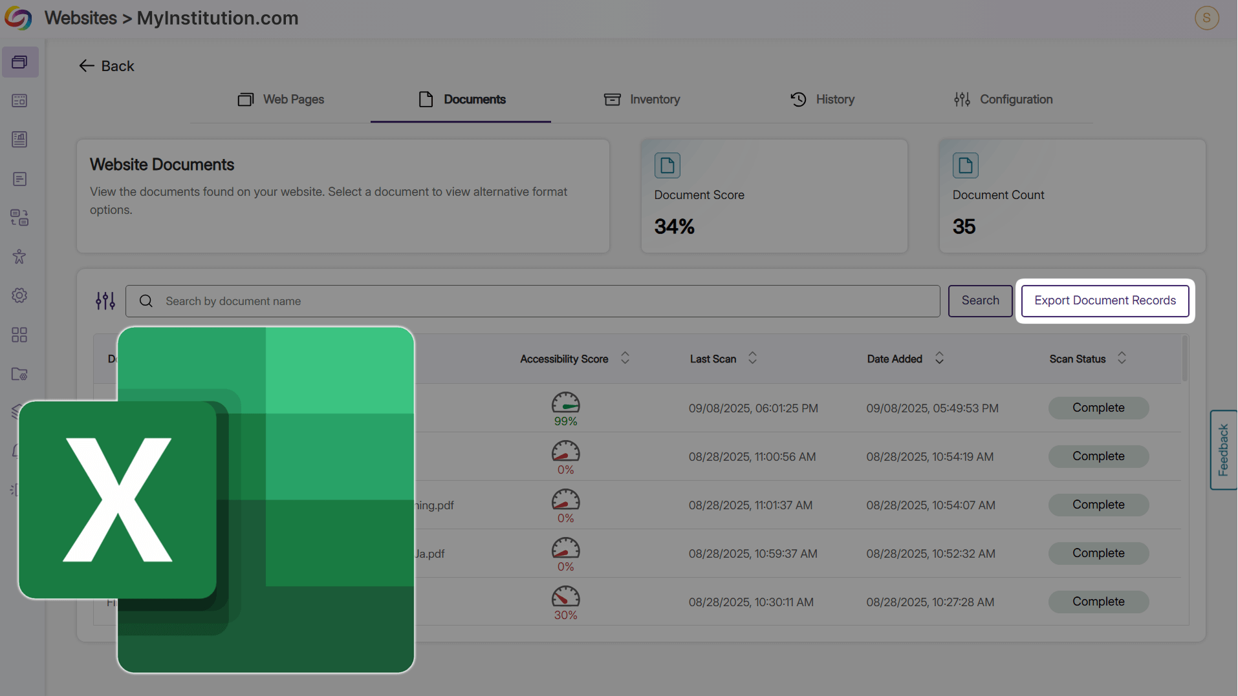
Task: Open the folder settings icon in sidebar
Action: pyautogui.click(x=19, y=374)
